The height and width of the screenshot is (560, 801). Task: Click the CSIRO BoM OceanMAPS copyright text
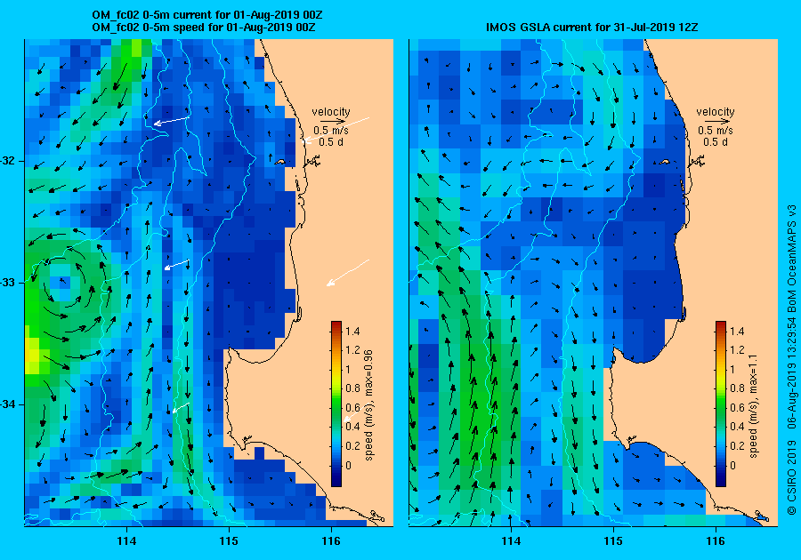click(791, 360)
